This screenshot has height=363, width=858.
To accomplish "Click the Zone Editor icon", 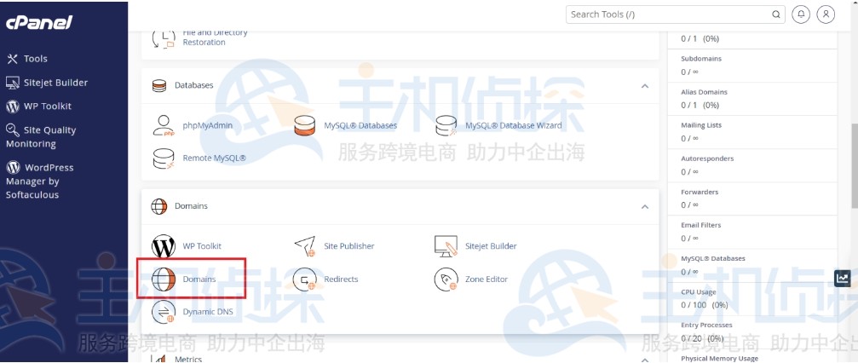I will pos(446,279).
